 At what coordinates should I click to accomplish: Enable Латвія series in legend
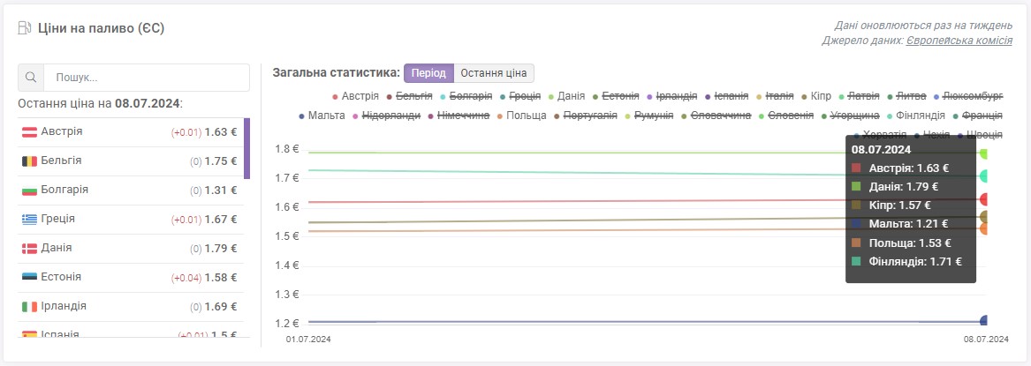point(858,96)
